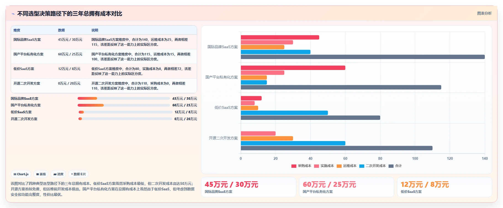Click 运维成本 bar of 开源二次开发方案 in chart
Image resolution: width=503 pixels, height=208 pixels.
(267, 138)
